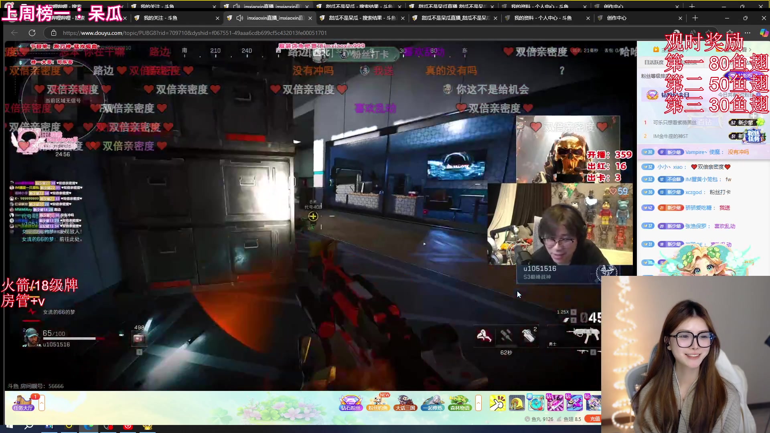Open rank 1 user 可乐只想看紫薇黑丝
Image resolution: width=770 pixels, height=433 pixels.
pyautogui.click(x=675, y=123)
